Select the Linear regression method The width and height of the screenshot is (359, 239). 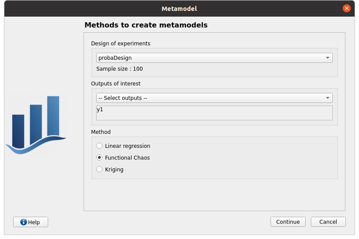[x=99, y=146]
